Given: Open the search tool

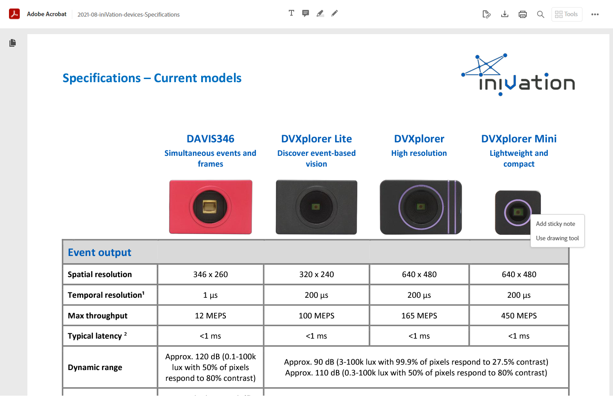Looking at the screenshot, I should [x=541, y=14].
